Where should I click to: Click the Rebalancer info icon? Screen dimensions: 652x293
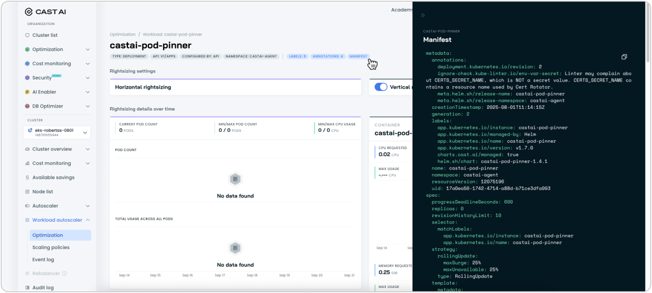point(65,273)
